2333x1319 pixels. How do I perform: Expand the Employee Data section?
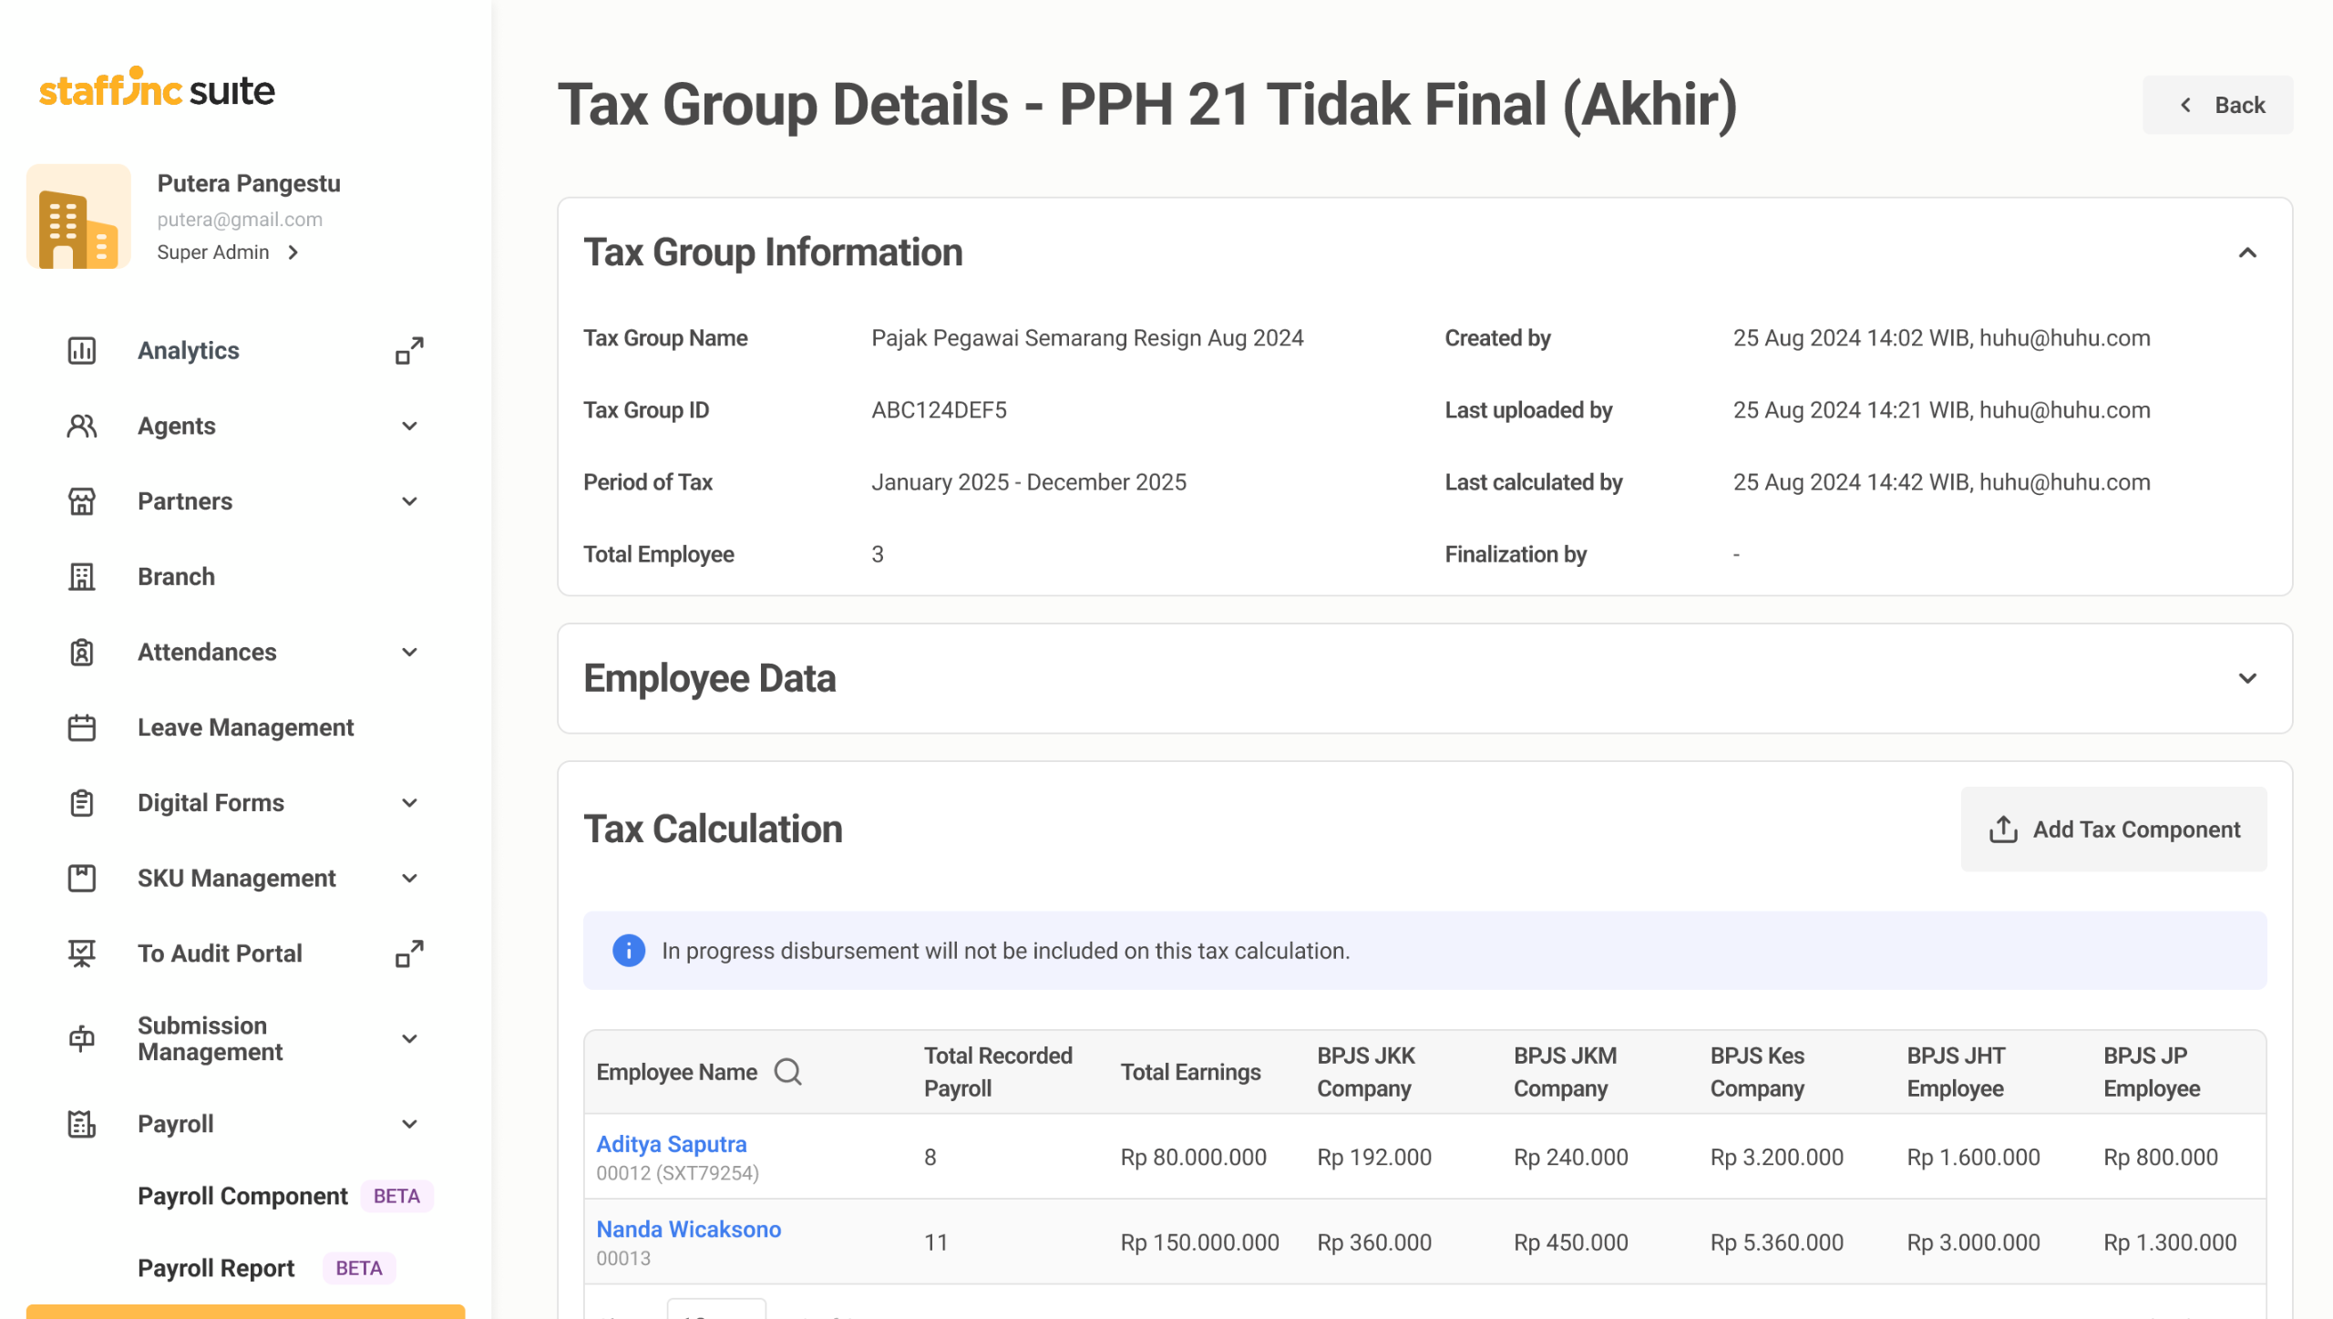point(2247,679)
